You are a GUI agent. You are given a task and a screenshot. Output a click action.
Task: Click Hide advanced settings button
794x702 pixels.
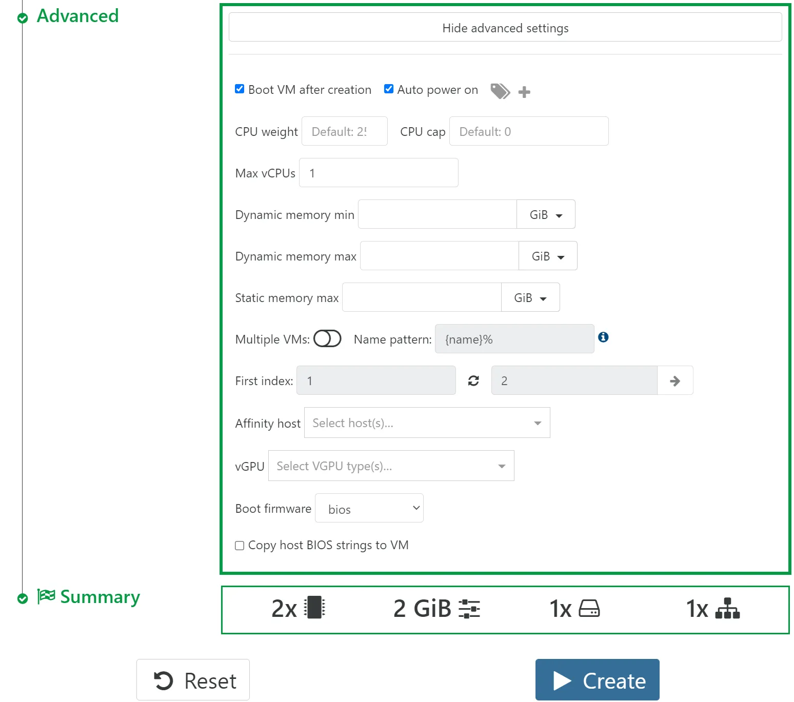click(505, 28)
